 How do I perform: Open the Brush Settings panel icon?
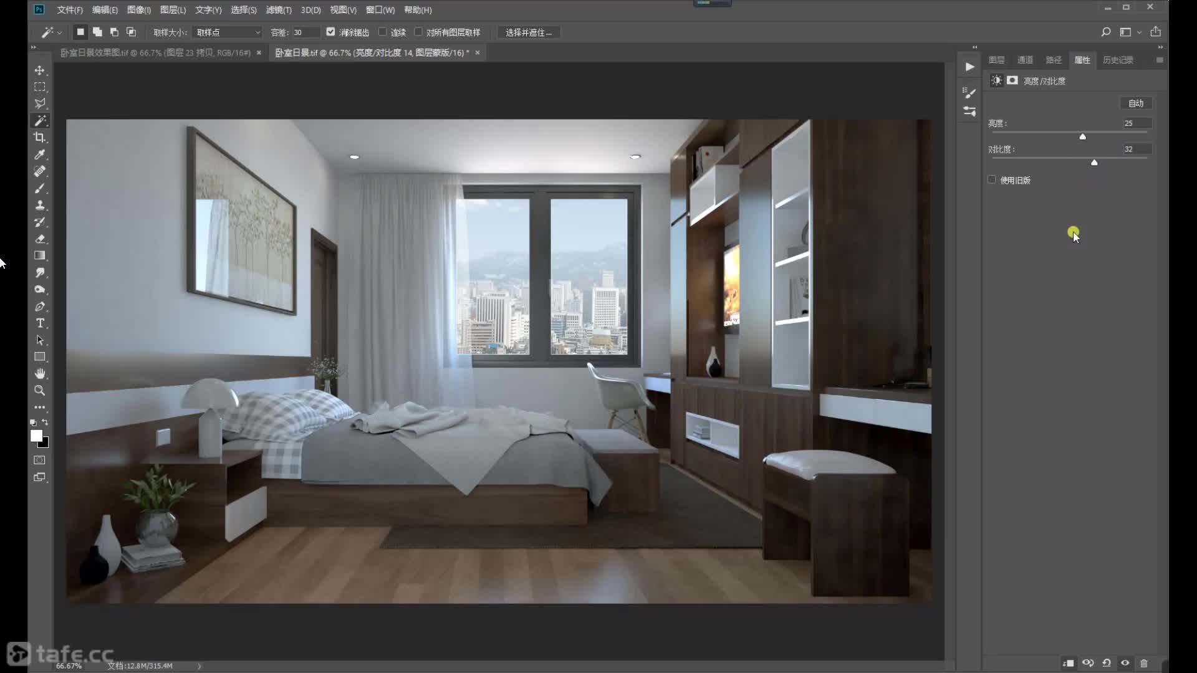(969, 93)
